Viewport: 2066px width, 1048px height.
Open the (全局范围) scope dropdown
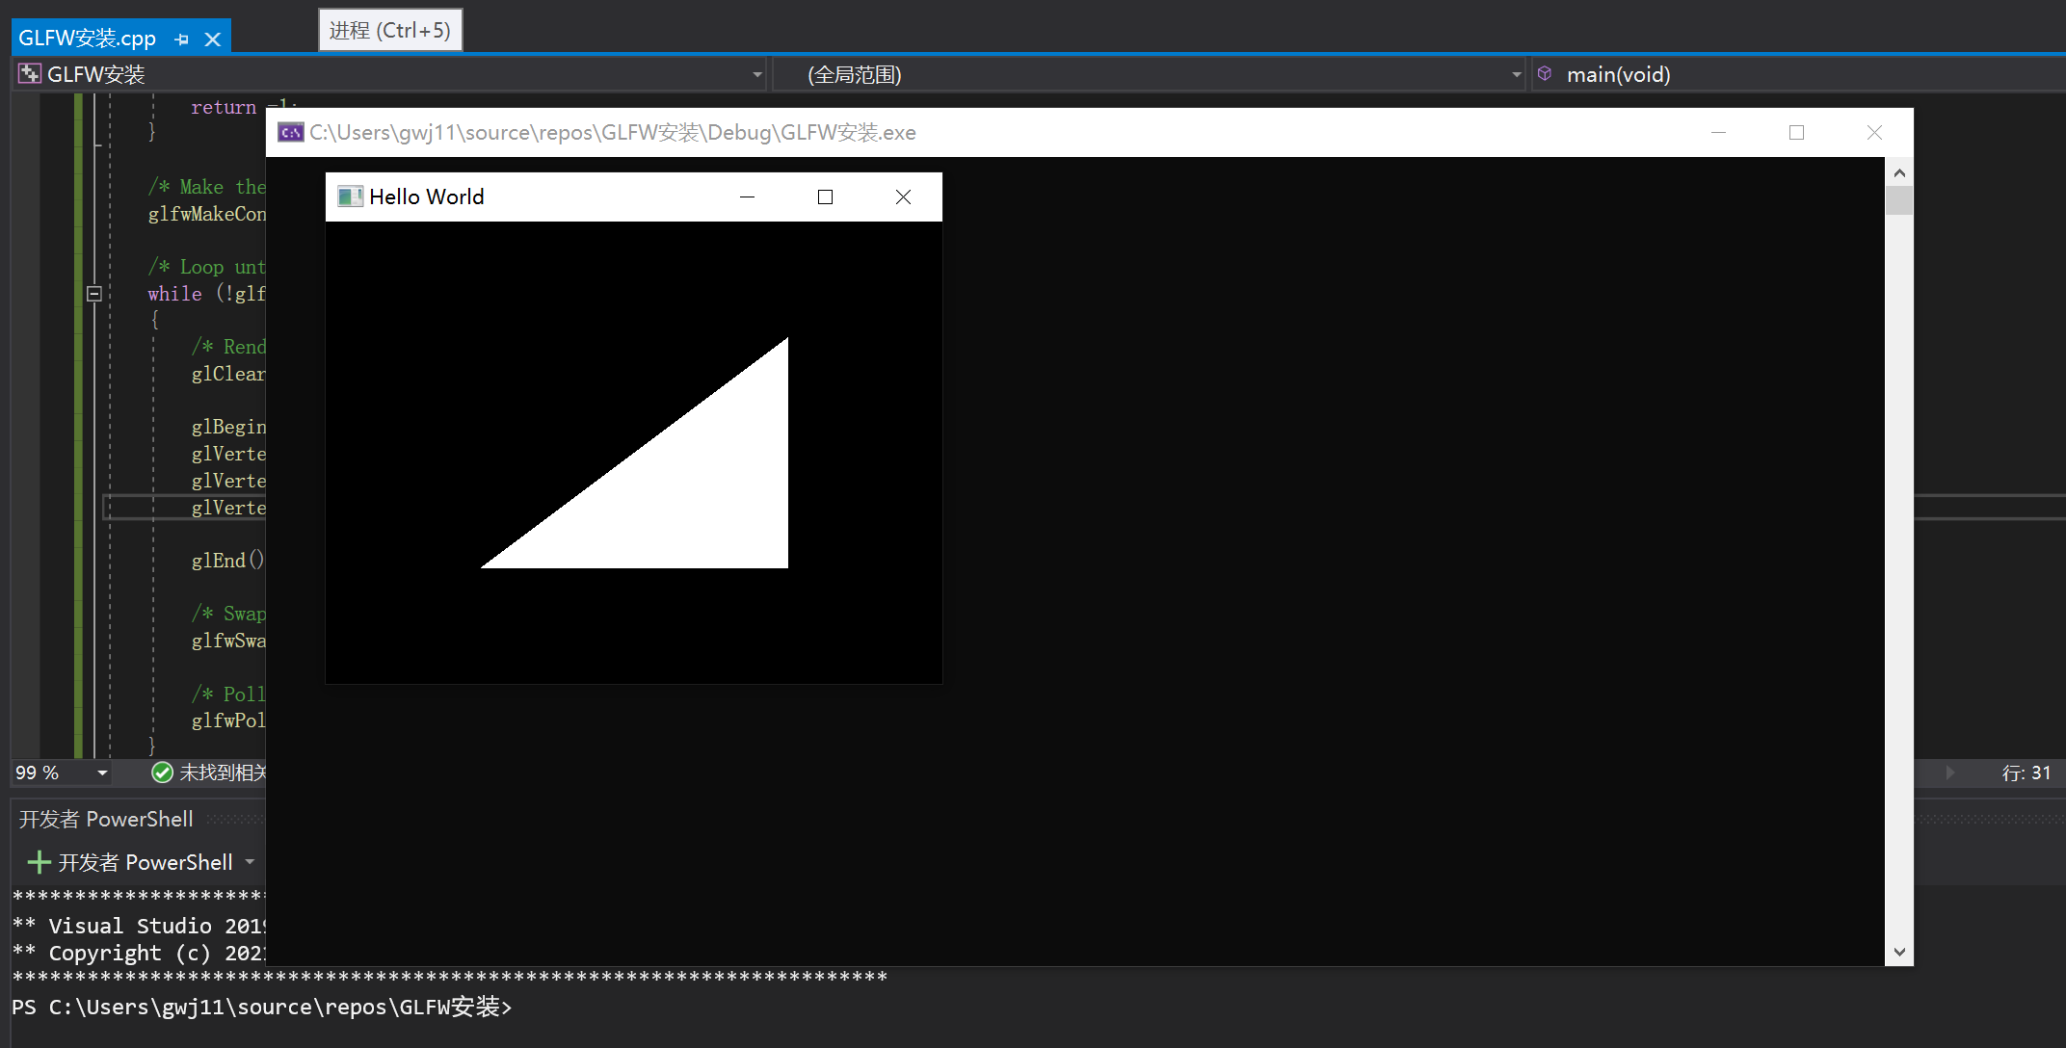pyautogui.click(x=1516, y=74)
